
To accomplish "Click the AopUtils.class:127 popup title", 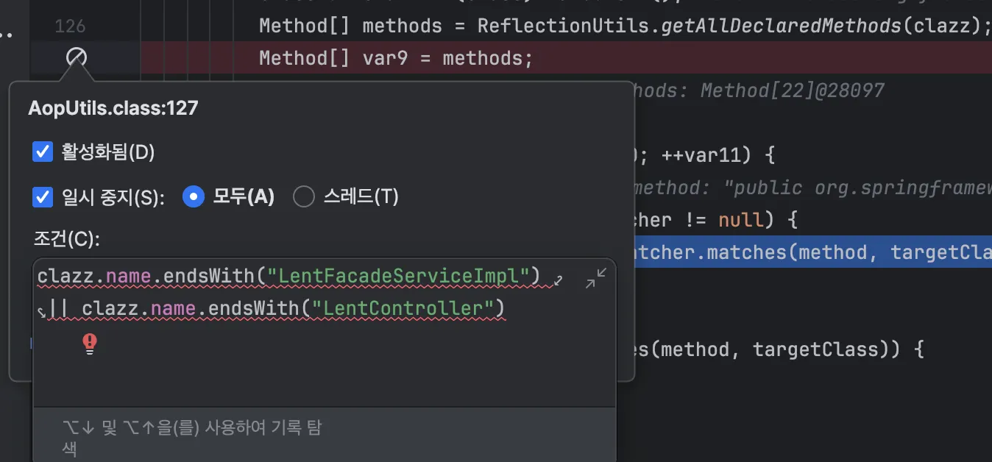I will point(113,108).
